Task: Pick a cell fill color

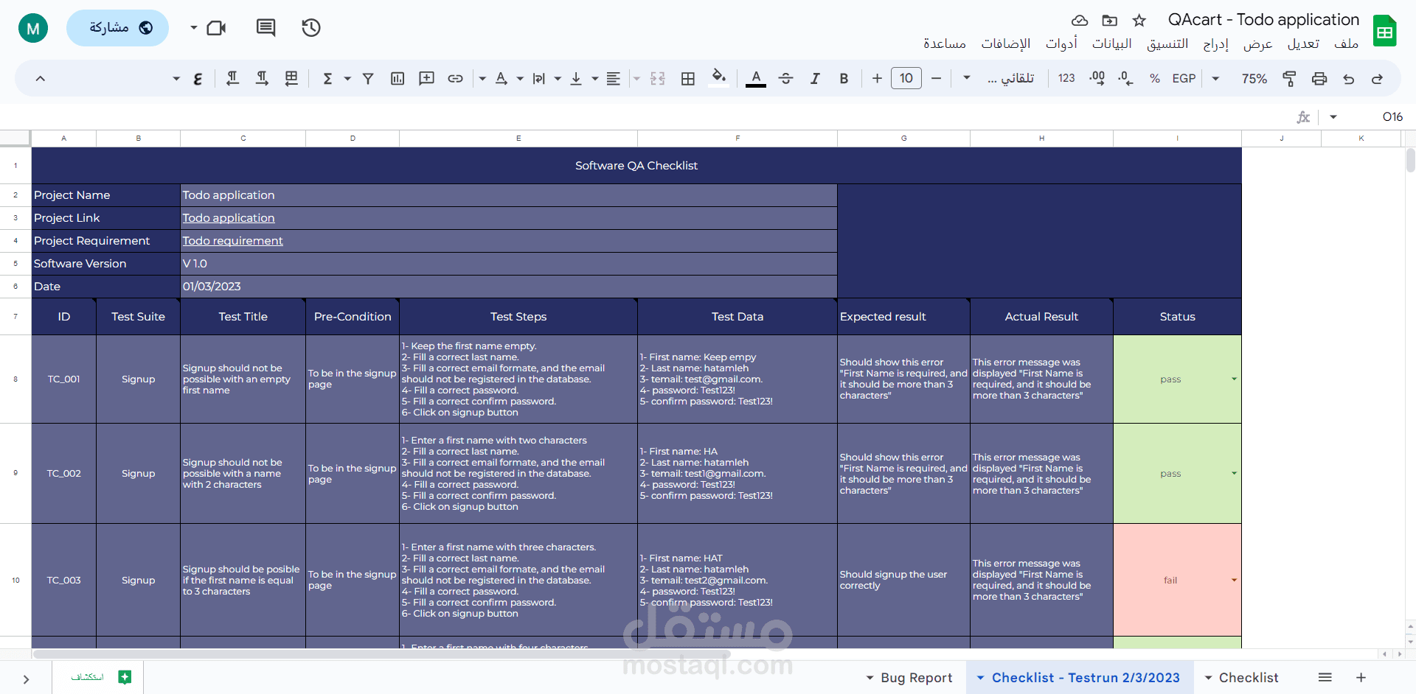Action: (x=719, y=79)
